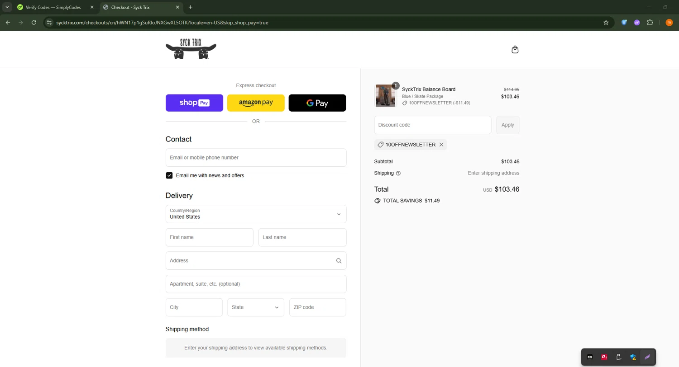Bookmark this page with the star icon
The width and height of the screenshot is (679, 367).
coord(606,23)
